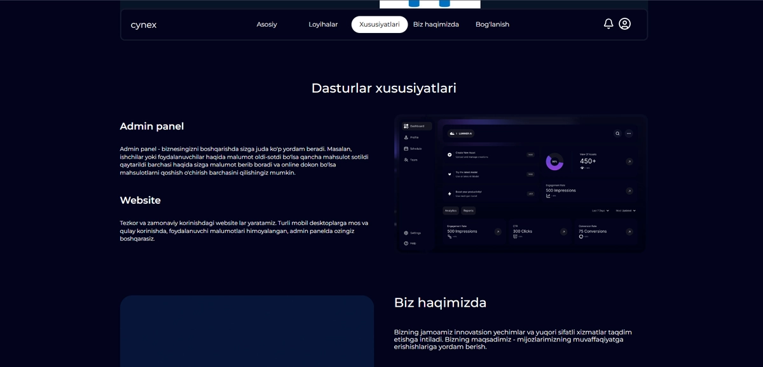Click the 'Boost your productivity!' row text

tap(469, 192)
